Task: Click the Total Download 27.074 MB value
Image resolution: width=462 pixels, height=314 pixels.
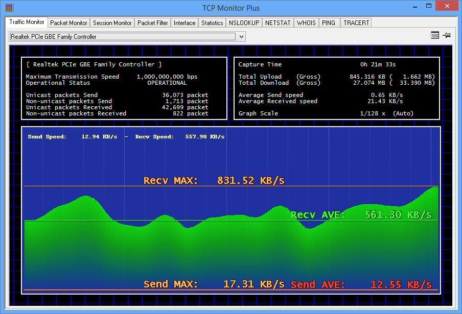Action: coord(369,83)
